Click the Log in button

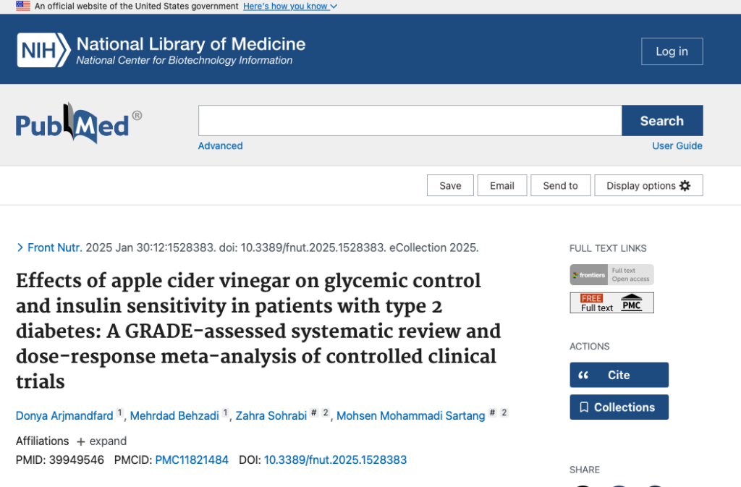672,51
